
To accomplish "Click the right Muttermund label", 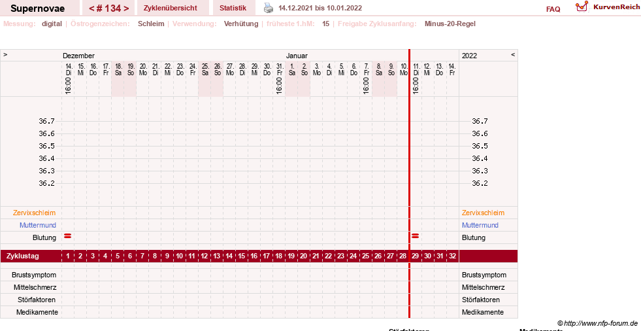I will (x=480, y=225).
